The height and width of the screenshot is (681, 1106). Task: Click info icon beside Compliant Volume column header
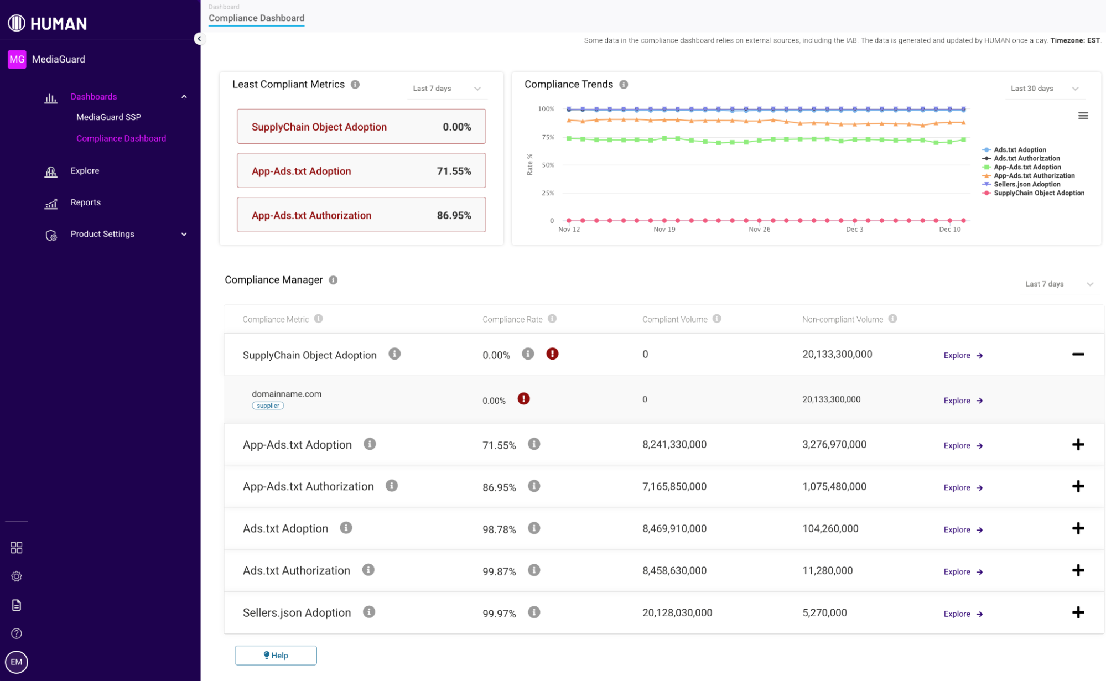pyautogui.click(x=717, y=319)
